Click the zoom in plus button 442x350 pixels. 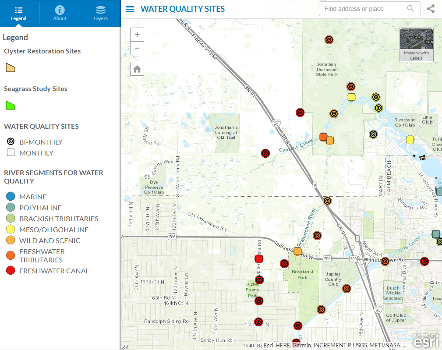(137, 35)
